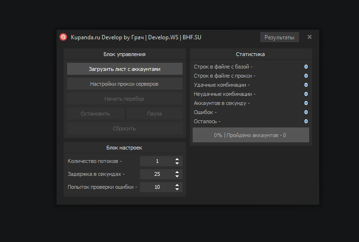Click the Попыток проверки ошибки label
The width and height of the screenshot is (359, 242).
[x=102, y=187]
